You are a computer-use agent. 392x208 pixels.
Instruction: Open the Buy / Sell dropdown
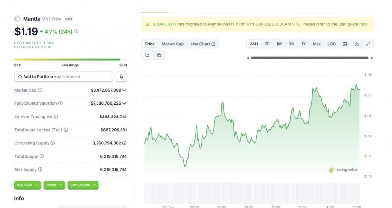(27, 185)
